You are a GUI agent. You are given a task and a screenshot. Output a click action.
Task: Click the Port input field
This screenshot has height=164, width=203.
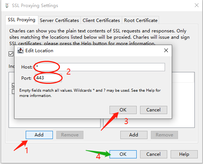pyautogui.click(x=48, y=78)
